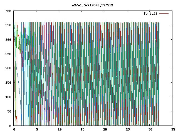Click x-axis label 5
This screenshot has width=178, height=133.
click(37, 129)
